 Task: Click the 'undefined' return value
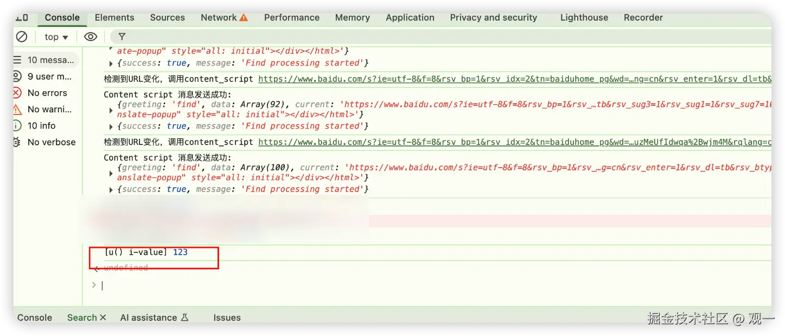pyautogui.click(x=126, y=268)
